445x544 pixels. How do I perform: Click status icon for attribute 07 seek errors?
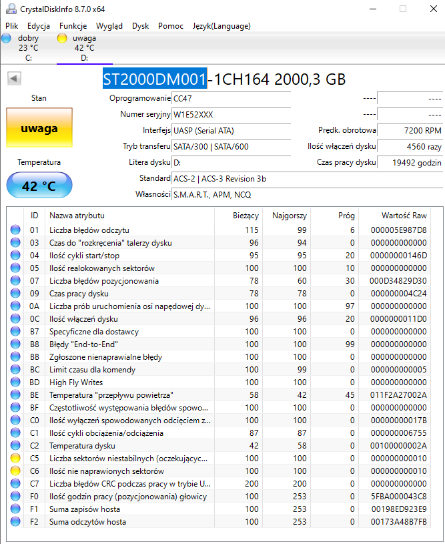pos(15,280)
